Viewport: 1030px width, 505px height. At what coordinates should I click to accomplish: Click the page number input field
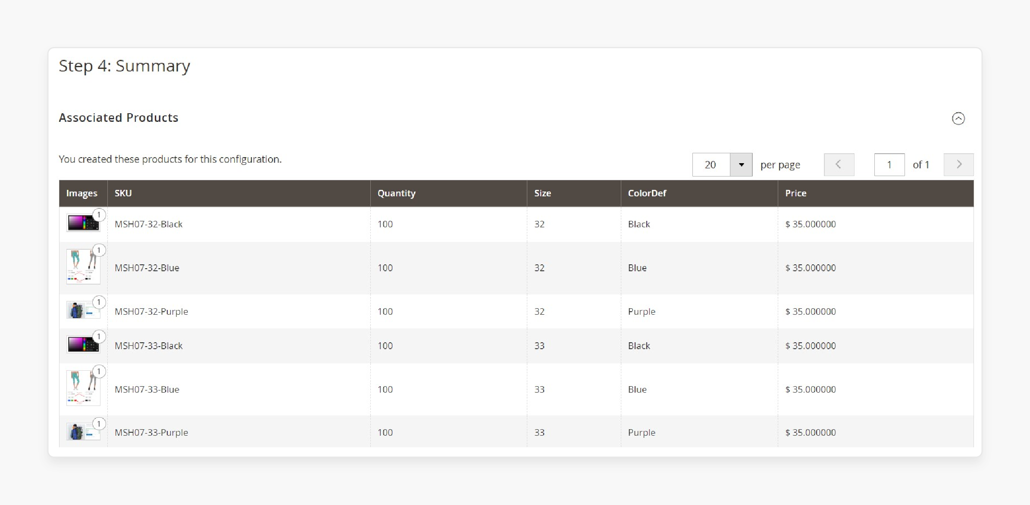(889, 164)
